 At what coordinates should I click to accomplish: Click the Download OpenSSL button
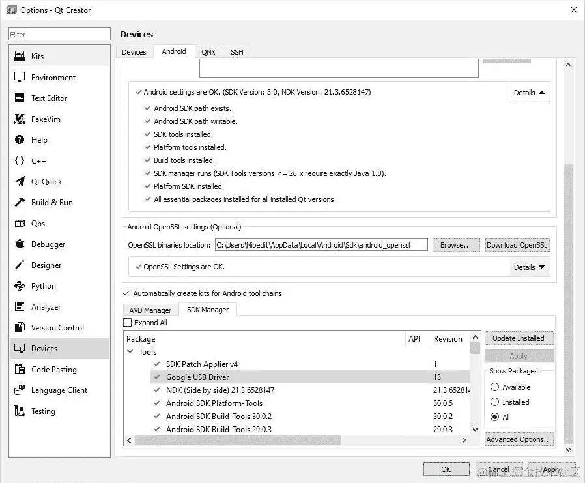pos(517,245)
